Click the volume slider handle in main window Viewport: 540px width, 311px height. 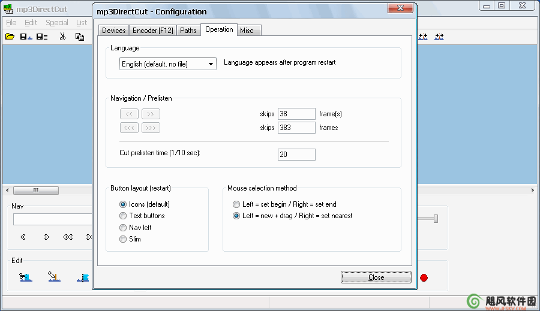(x=436, y=219)
